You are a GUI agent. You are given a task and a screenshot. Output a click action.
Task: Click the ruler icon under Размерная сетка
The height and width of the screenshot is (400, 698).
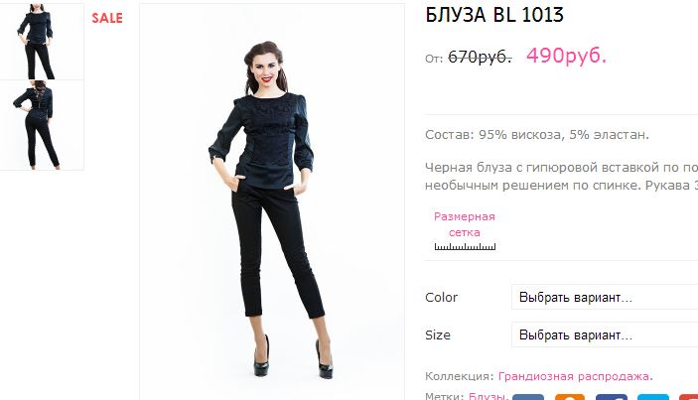coord(465,246)
